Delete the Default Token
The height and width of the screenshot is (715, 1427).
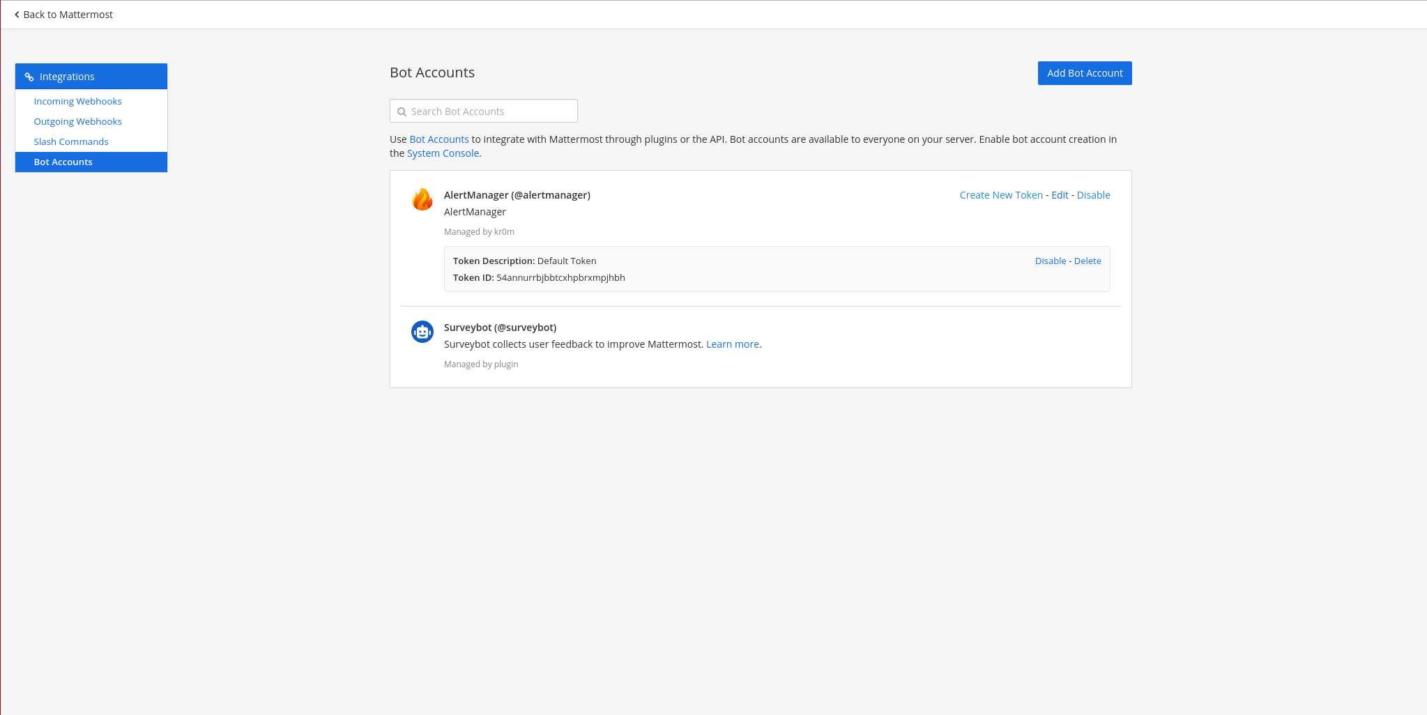1087,261
